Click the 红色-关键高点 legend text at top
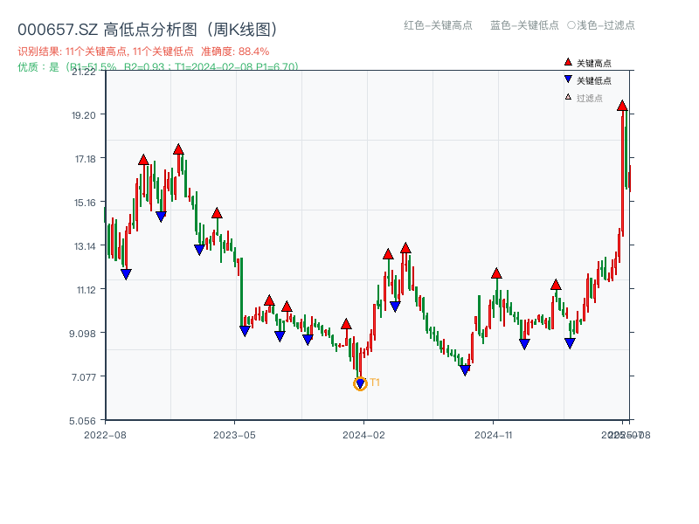The width and height of the screenshot is (699, 524). click(438, 25)
